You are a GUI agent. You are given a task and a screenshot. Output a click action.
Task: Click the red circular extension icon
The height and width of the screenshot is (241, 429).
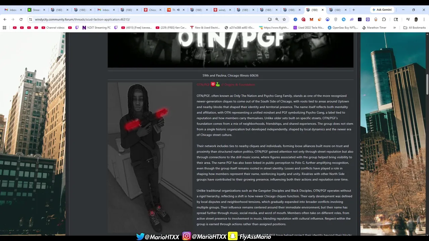pyautogui.click(x=303, y=19)
